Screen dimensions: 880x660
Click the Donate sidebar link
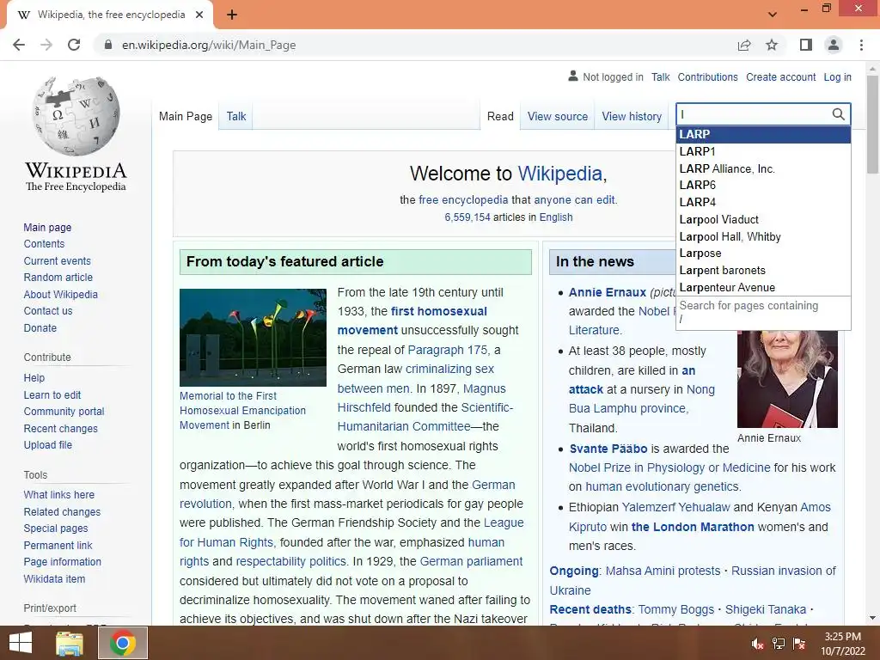(x=40, y=327)
